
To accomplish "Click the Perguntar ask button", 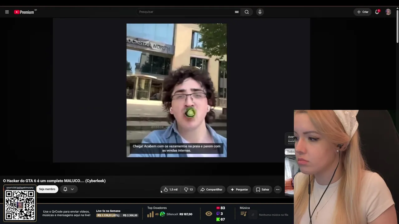I will (x=239, y=189).
